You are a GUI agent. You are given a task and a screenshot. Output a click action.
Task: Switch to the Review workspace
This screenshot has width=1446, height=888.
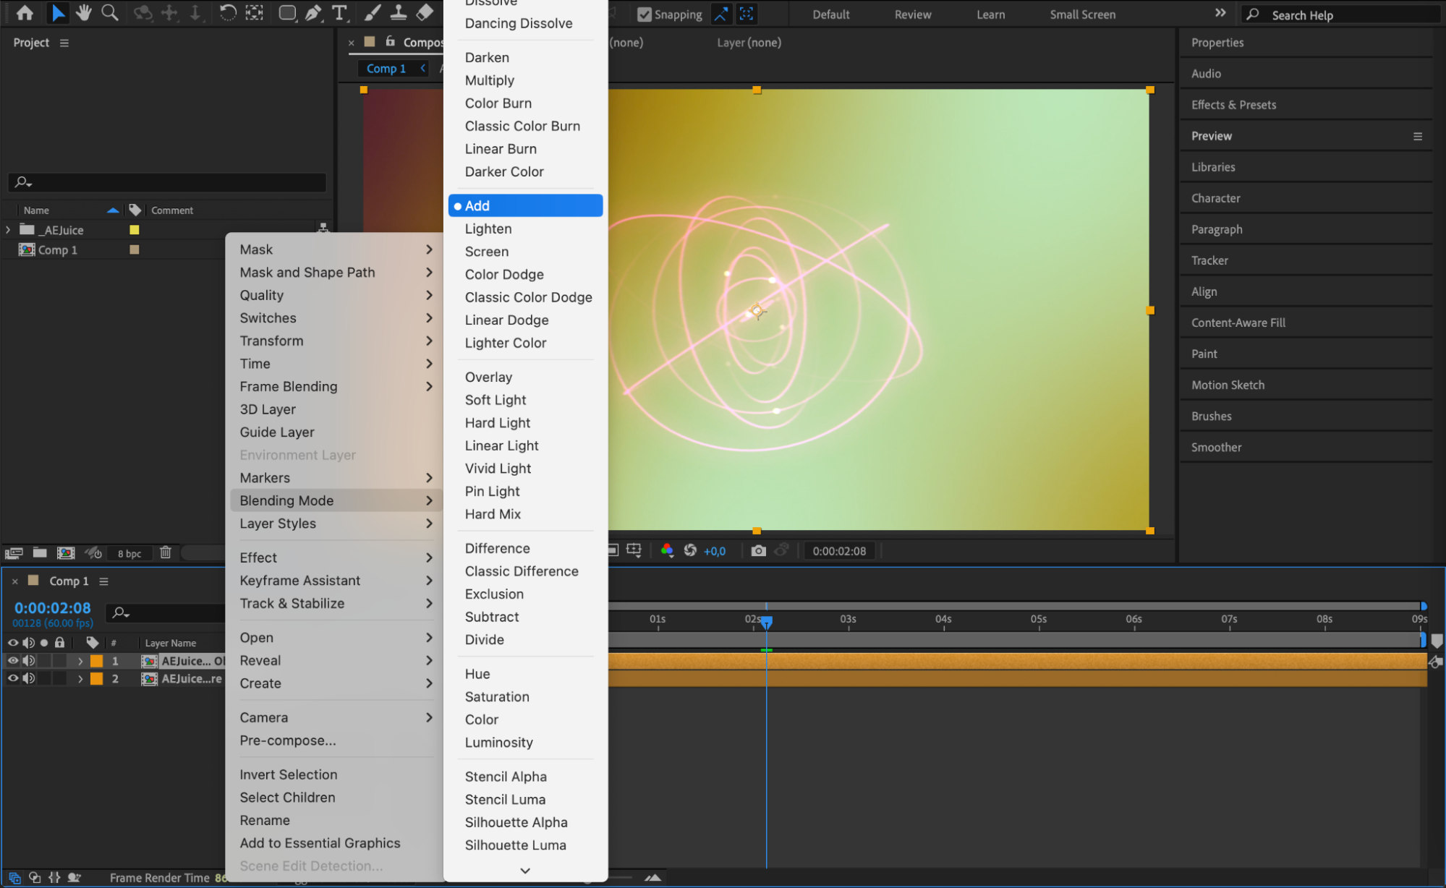[912, 14]
